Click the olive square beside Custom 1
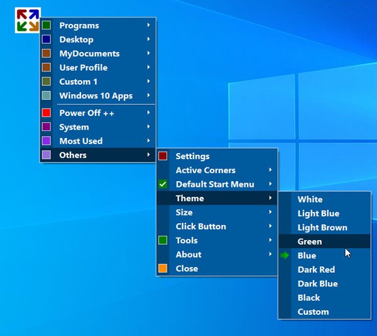 click(x=46, y=81)
